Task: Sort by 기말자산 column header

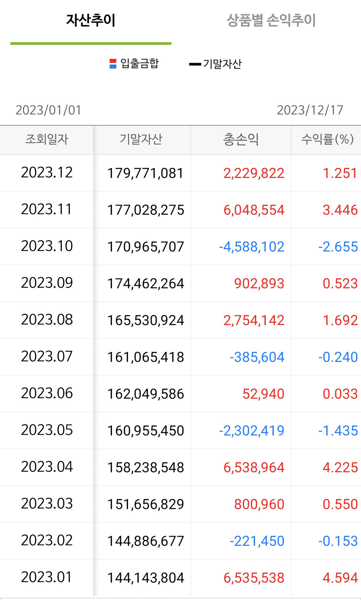Action: (141, 139)
